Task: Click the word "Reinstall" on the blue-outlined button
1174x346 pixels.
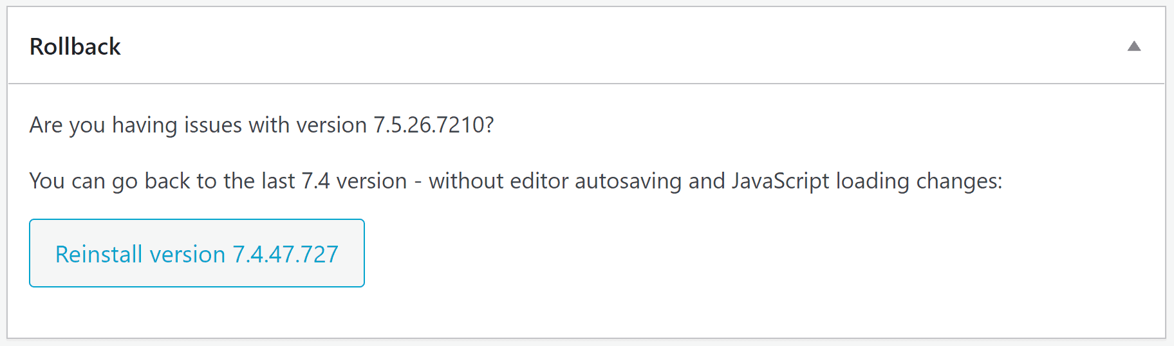Action: coord(98,254)
